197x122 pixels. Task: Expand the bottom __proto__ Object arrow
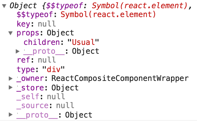(11, 115)
